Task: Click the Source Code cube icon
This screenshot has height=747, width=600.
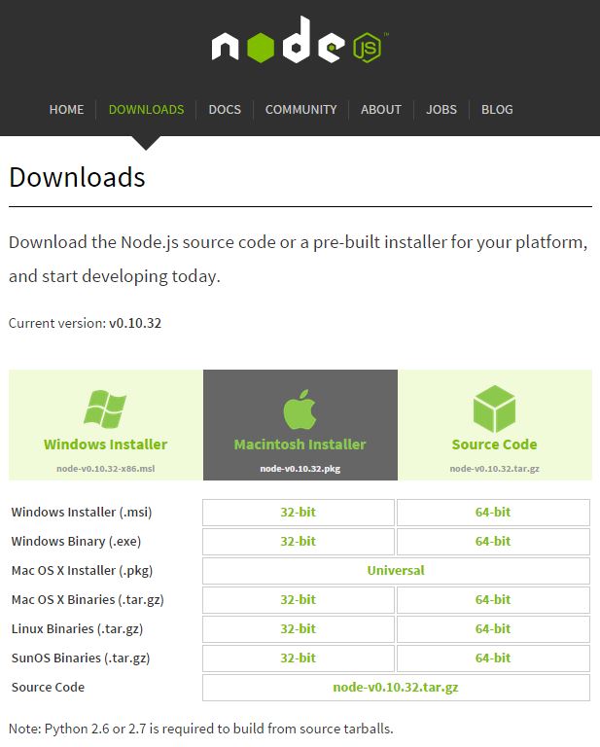Action: pyautogui.click(x=494, y=409)
